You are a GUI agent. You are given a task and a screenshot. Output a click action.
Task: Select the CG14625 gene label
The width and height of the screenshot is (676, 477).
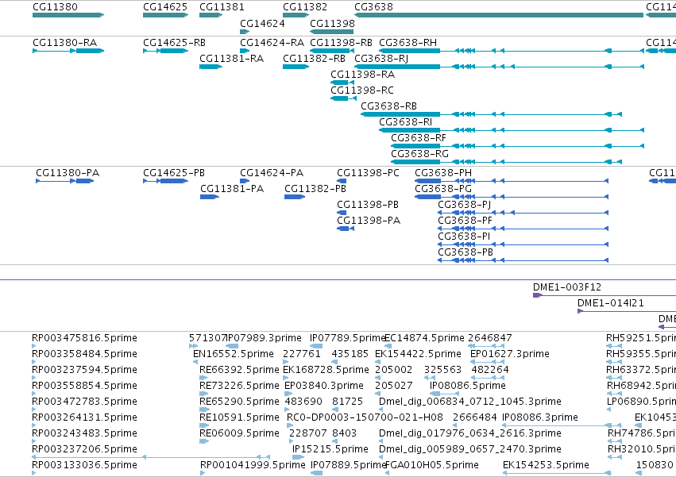click(165, 7)
